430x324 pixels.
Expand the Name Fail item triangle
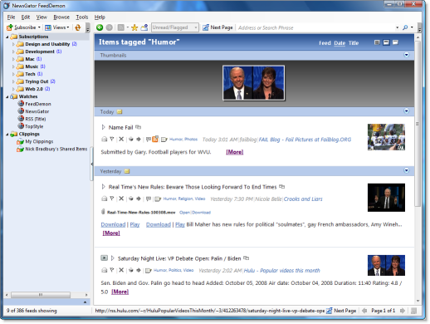click(103, 127)
